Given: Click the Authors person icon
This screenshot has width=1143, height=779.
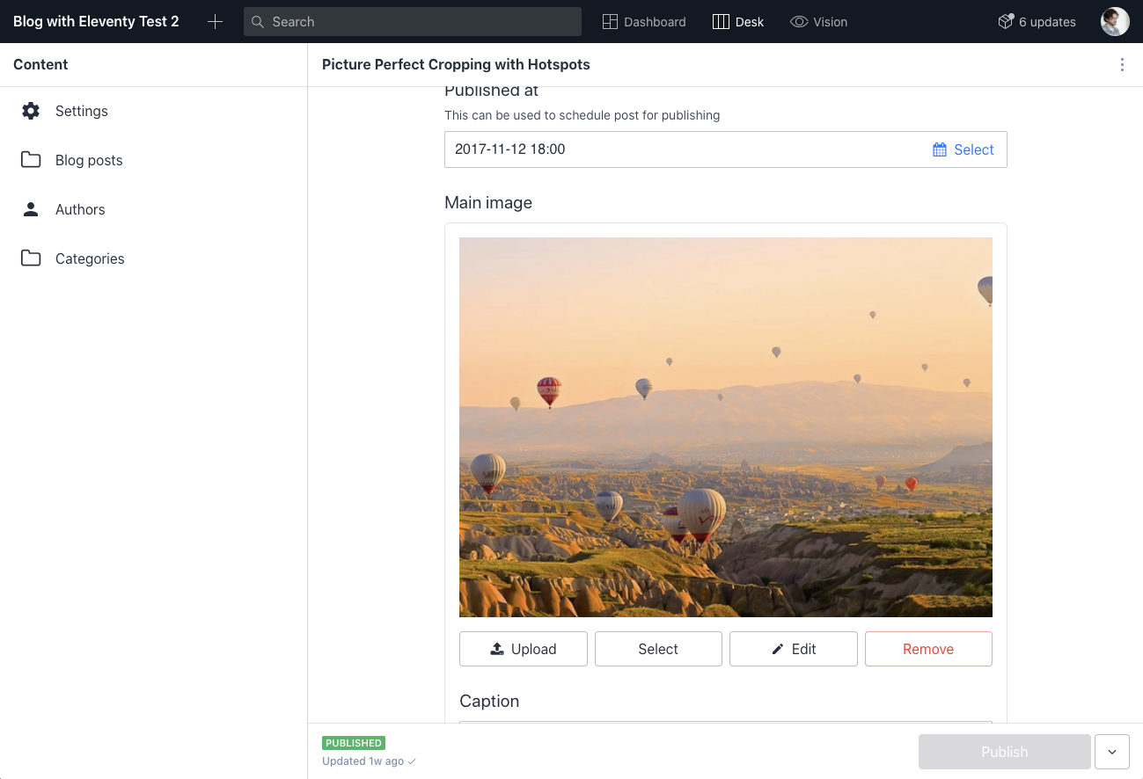Looking at the screenshot, I should tap(31, 209).
